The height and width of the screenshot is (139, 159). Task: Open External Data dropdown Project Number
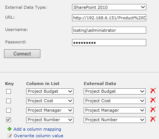coord(115,120)
